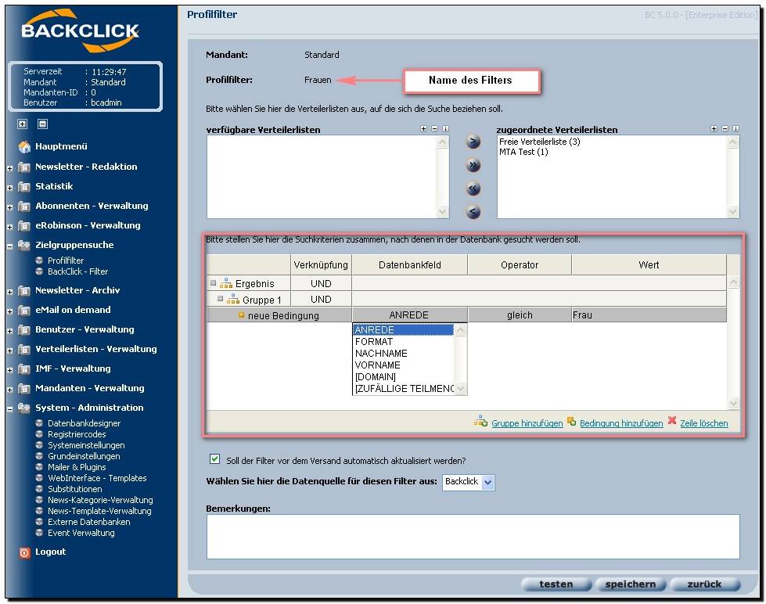The width and height of the screenshot is (766, 604).
Task: Collapse Zielgruppensuche tree node
Action: click(x=9, y=246)
